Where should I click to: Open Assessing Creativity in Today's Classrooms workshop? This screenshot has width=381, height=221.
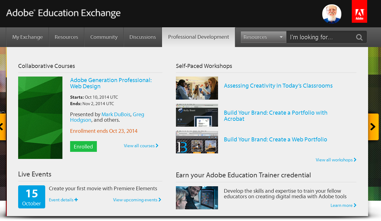pos(278,86)
